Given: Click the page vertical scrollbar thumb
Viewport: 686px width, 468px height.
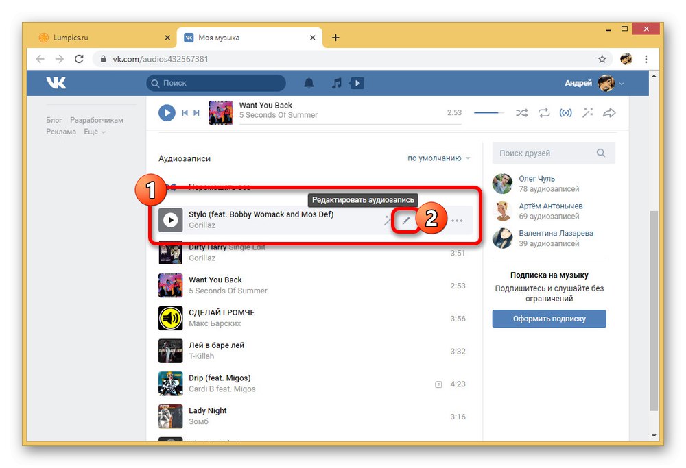Looking at the screenshot, I should click(654, 310).
